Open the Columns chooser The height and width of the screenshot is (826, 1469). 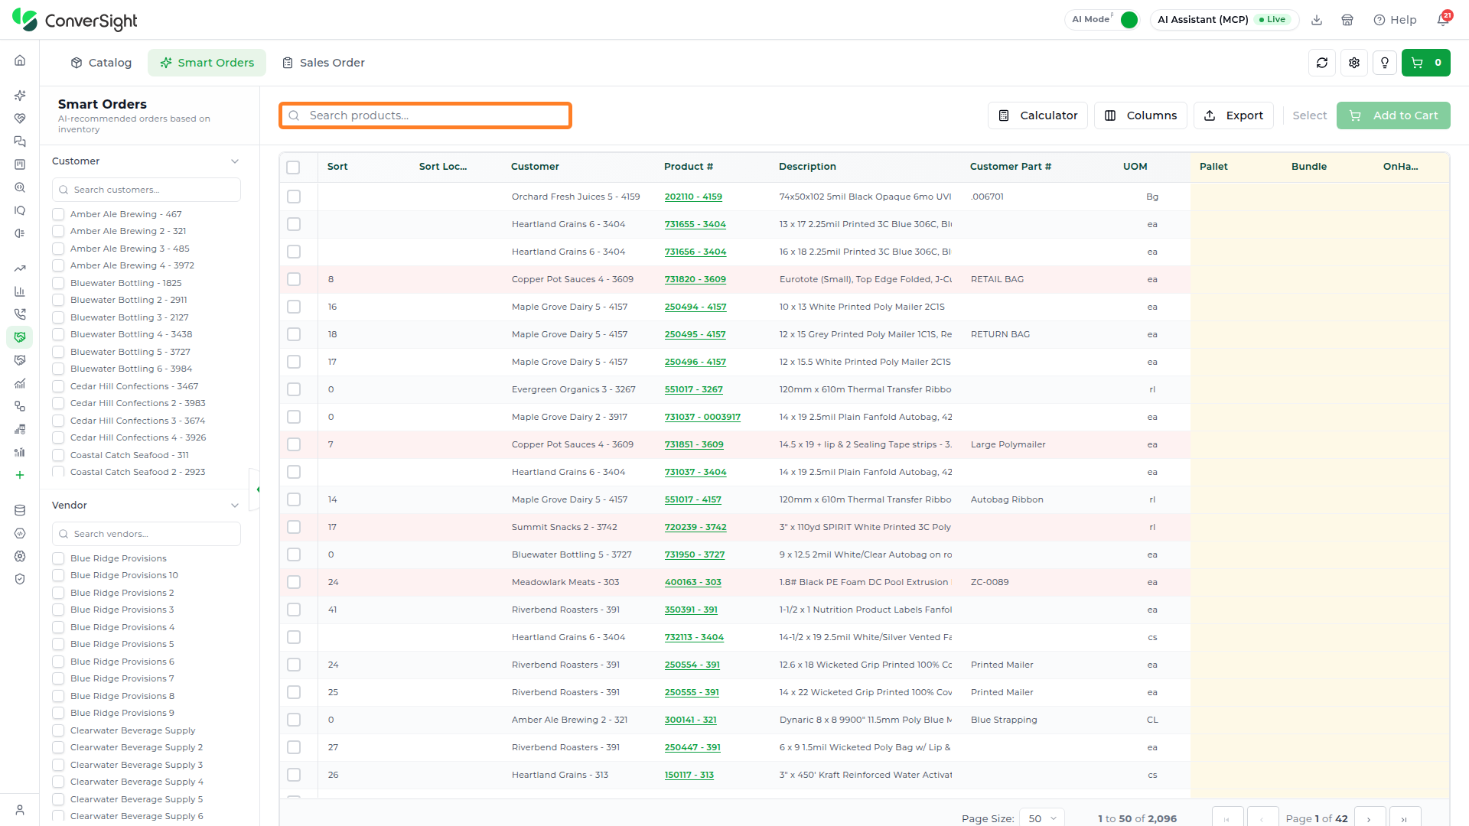pyautogui.click(x=1141, y=115)
